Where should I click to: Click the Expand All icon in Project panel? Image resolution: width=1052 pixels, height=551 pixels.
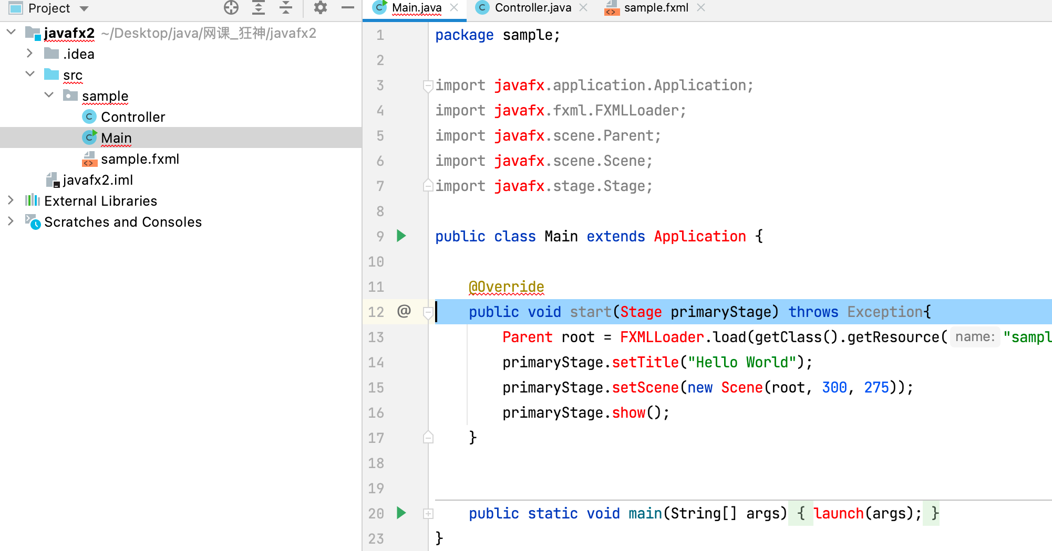coord(259,7)
